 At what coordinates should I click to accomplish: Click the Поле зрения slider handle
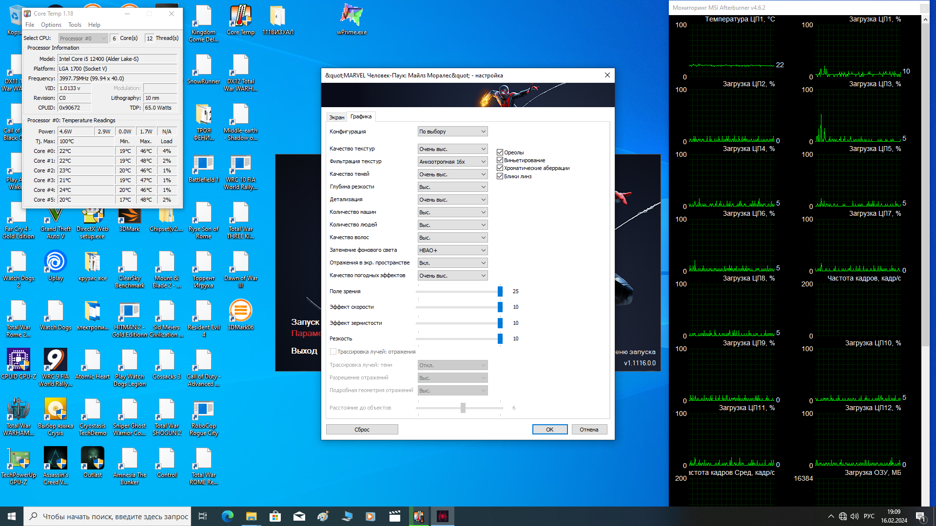(x=500, y=291)
